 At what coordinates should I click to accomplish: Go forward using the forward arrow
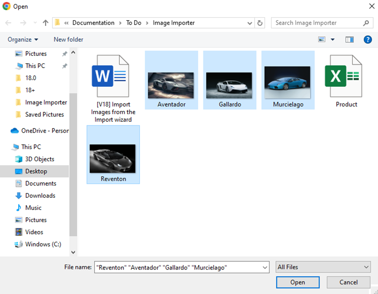pos(23,23)
